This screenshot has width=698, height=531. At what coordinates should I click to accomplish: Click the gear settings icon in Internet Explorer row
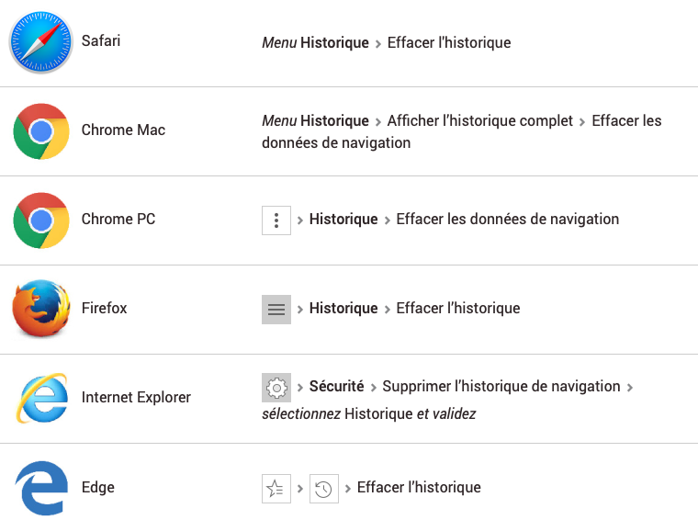[x=276, y=388]
